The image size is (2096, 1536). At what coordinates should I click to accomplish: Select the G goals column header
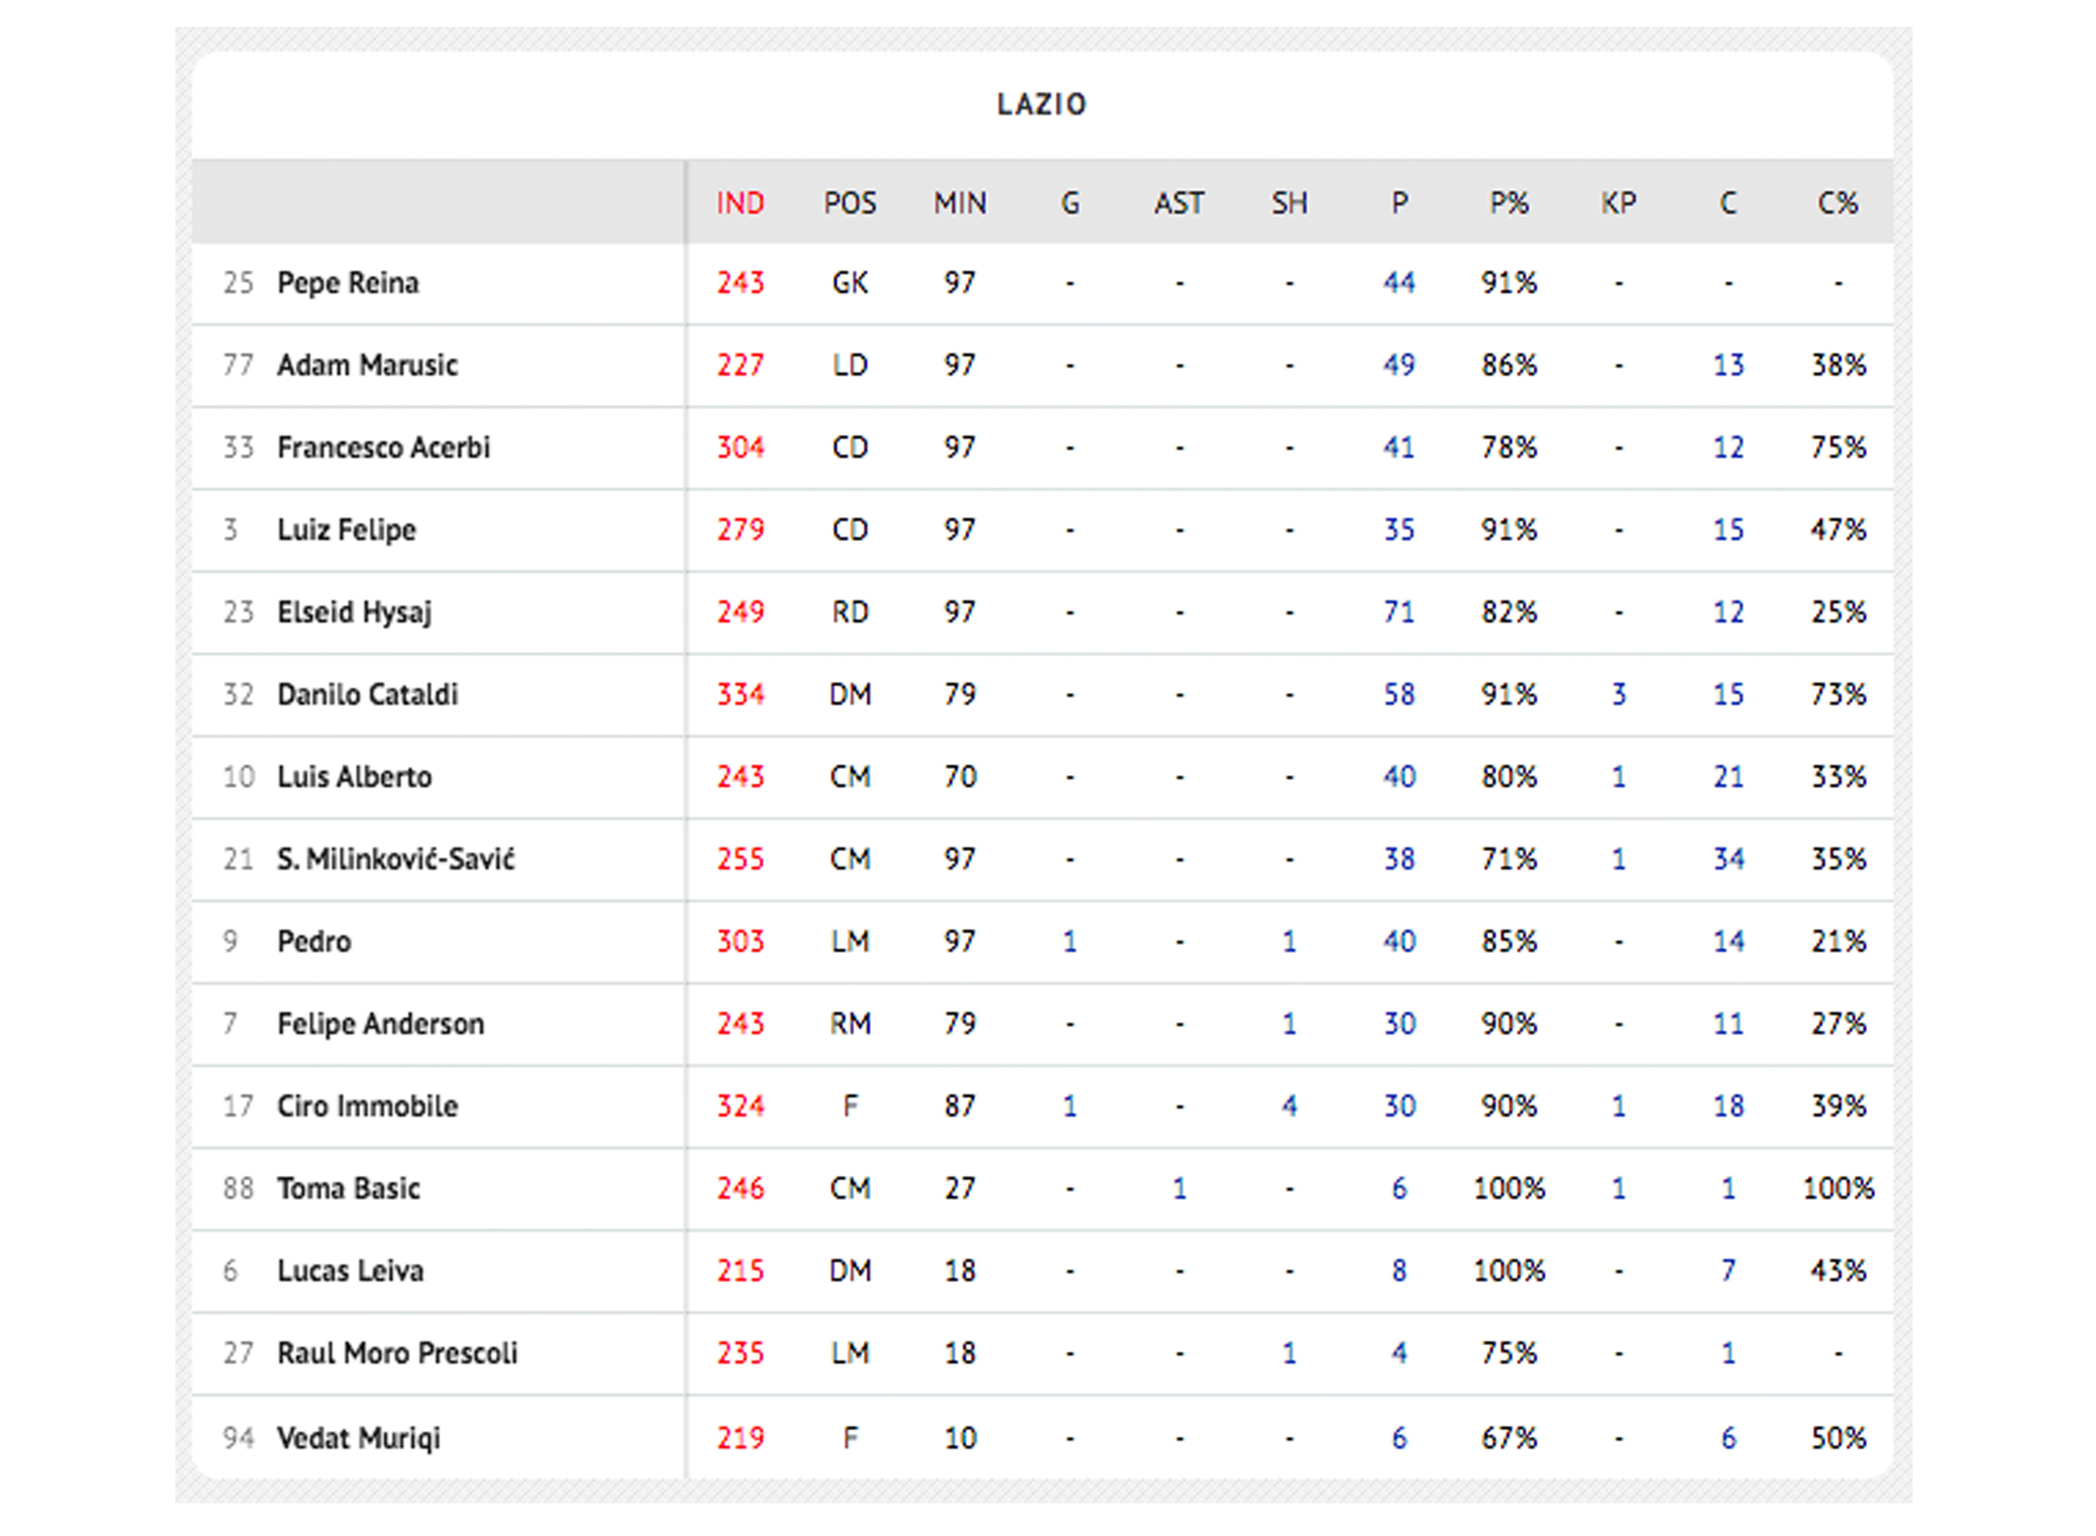coord(1070,203)
